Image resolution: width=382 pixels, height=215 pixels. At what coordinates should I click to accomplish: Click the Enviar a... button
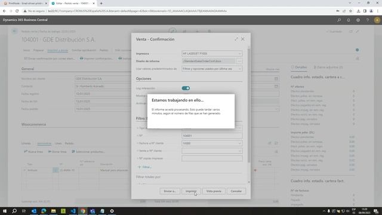point(170,191)
